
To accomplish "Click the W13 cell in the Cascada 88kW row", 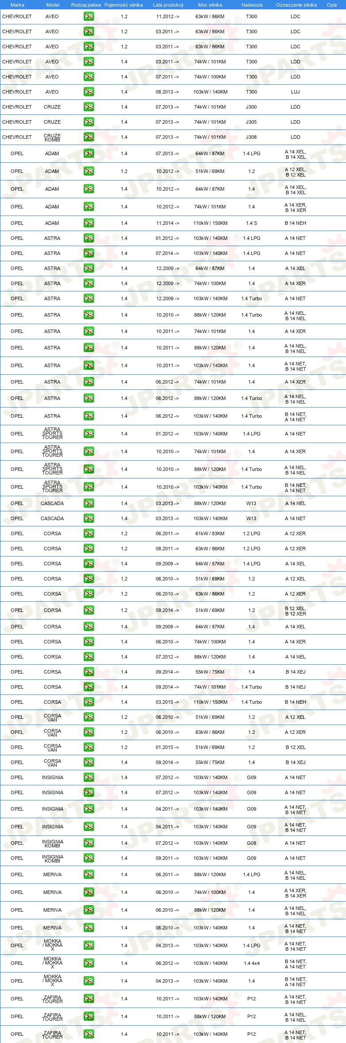I will [251, 503].
